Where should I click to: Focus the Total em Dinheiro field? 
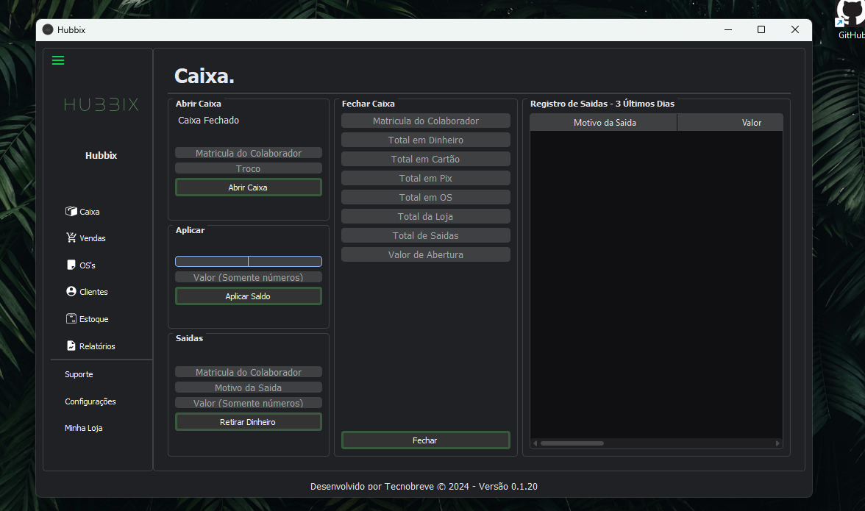point(425,140)
